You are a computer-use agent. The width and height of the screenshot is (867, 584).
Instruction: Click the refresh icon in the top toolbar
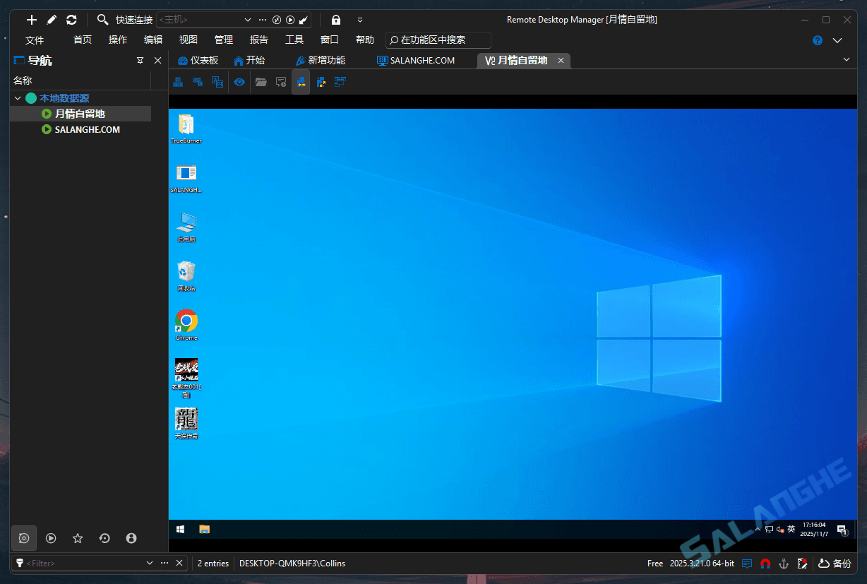(x=71, y=19)
